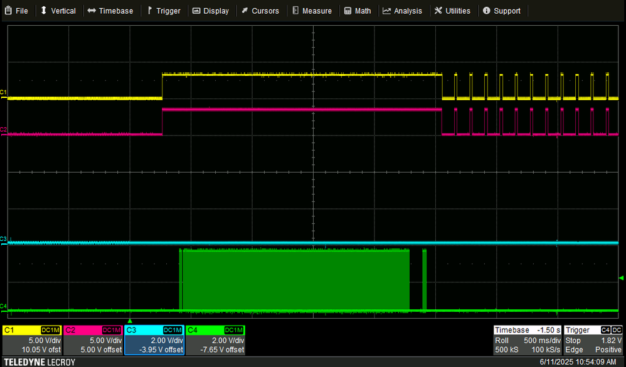
Task: Open the Trigger menu
Action: pos(164,11)
